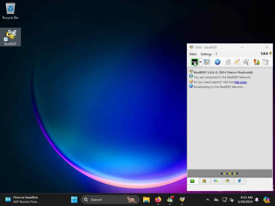
Task: Open the Finance headline widget
Action: [22, 200]
